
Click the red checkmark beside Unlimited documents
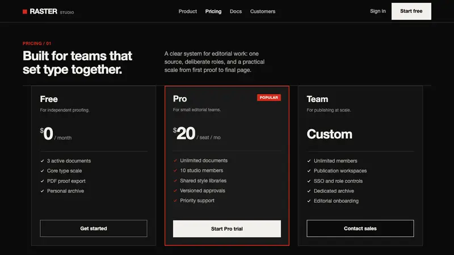click(175, 160)
